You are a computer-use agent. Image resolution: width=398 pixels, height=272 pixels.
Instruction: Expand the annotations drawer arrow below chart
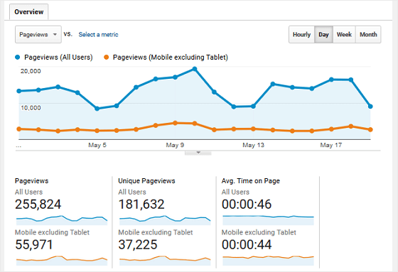tap(198, 153)
